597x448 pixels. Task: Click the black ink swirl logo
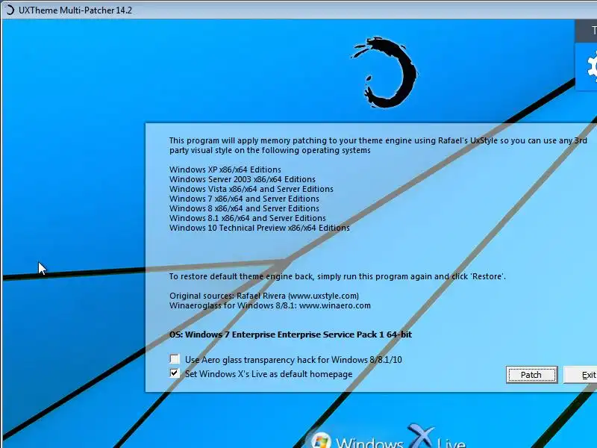pyautogui.click(x=384, y=72)
